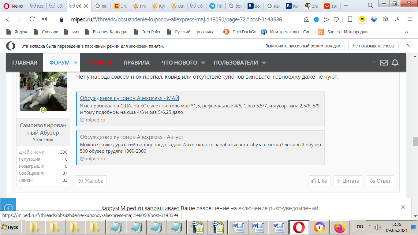
Task: Open the DuckDuckGo bookmark
Action: point(240,32)
